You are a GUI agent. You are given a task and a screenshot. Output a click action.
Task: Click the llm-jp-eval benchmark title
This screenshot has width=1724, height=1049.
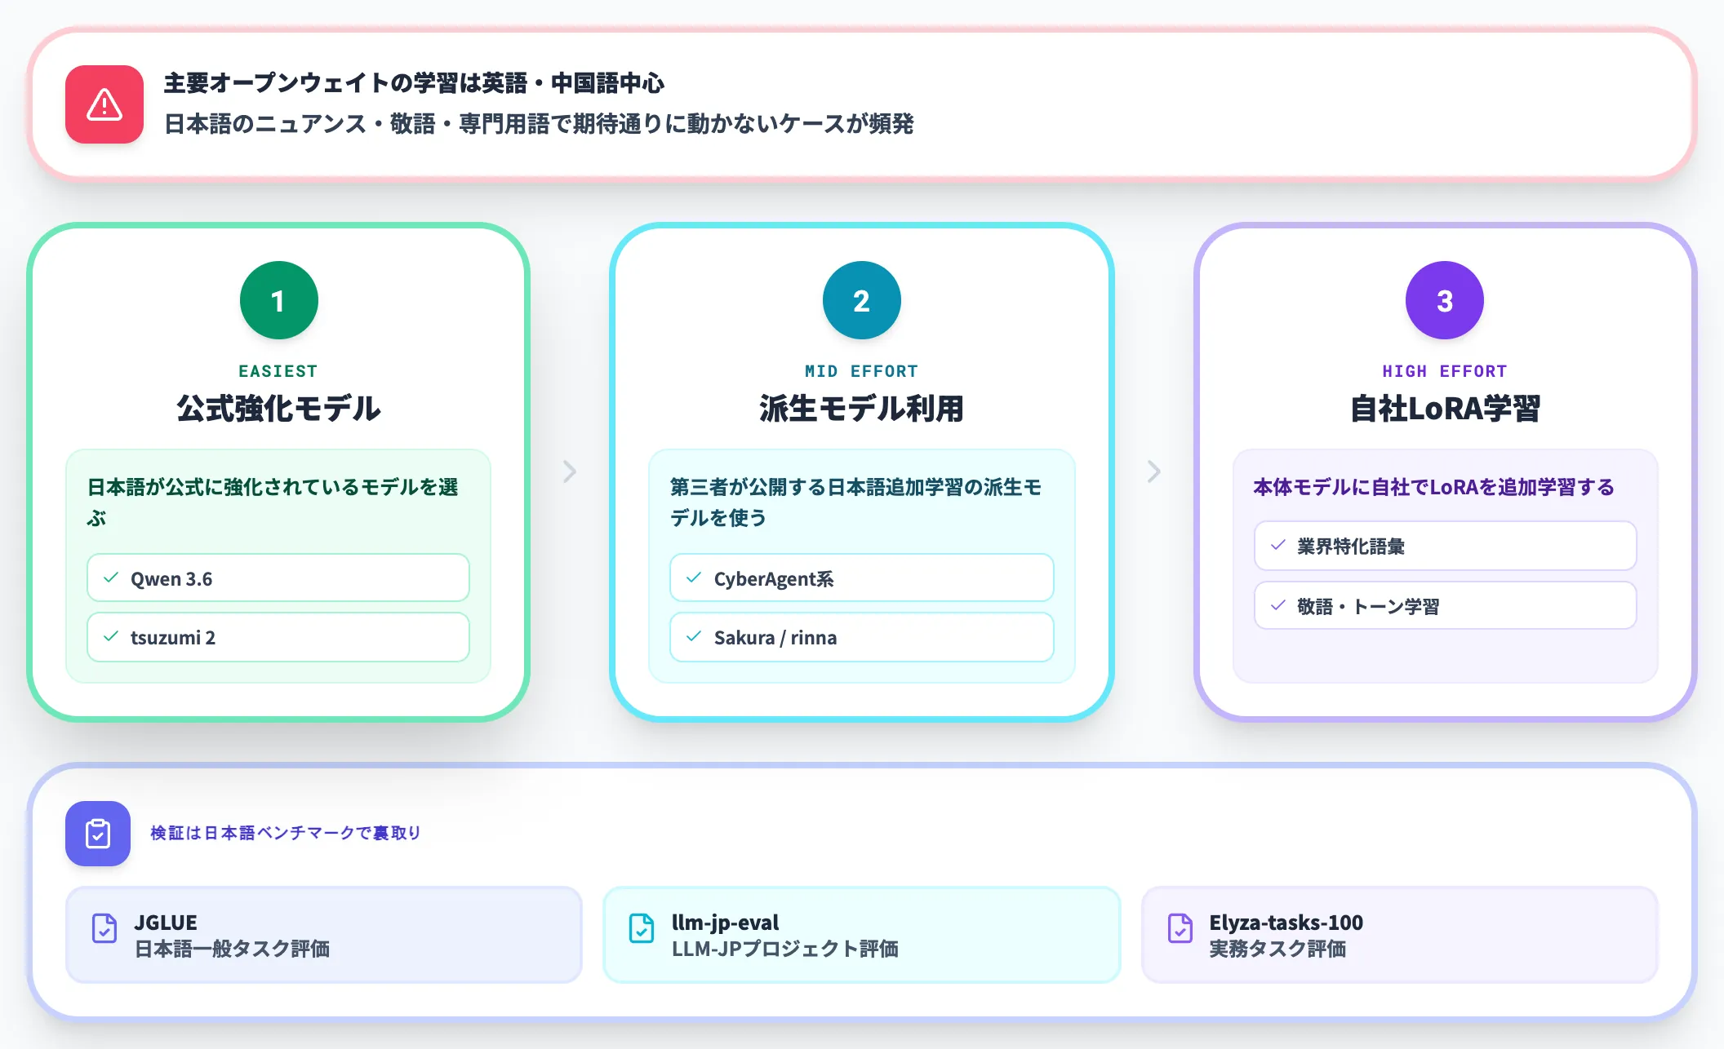[725, 923]
